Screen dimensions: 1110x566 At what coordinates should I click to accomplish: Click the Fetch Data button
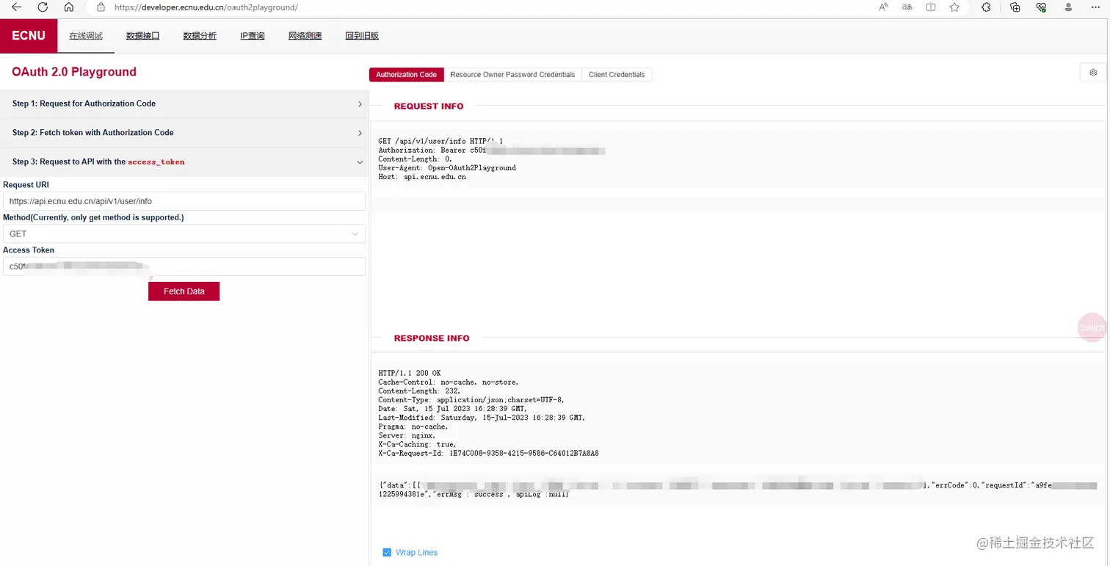click(184, 291)
